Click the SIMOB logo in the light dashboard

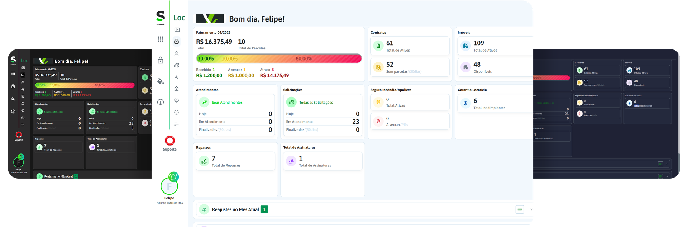(x=161, y=18)
